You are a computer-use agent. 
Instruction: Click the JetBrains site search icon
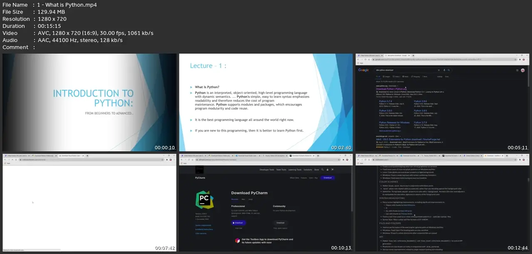click(323, 170)
